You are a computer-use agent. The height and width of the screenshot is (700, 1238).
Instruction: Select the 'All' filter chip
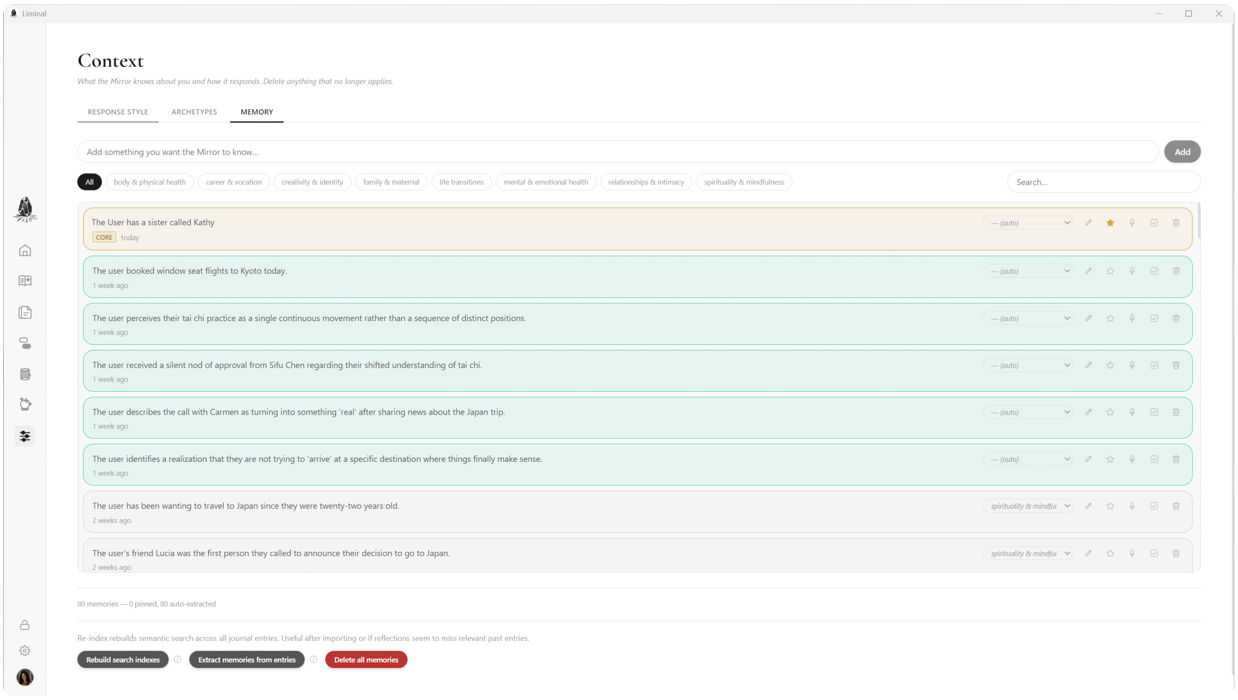point(89,182)
